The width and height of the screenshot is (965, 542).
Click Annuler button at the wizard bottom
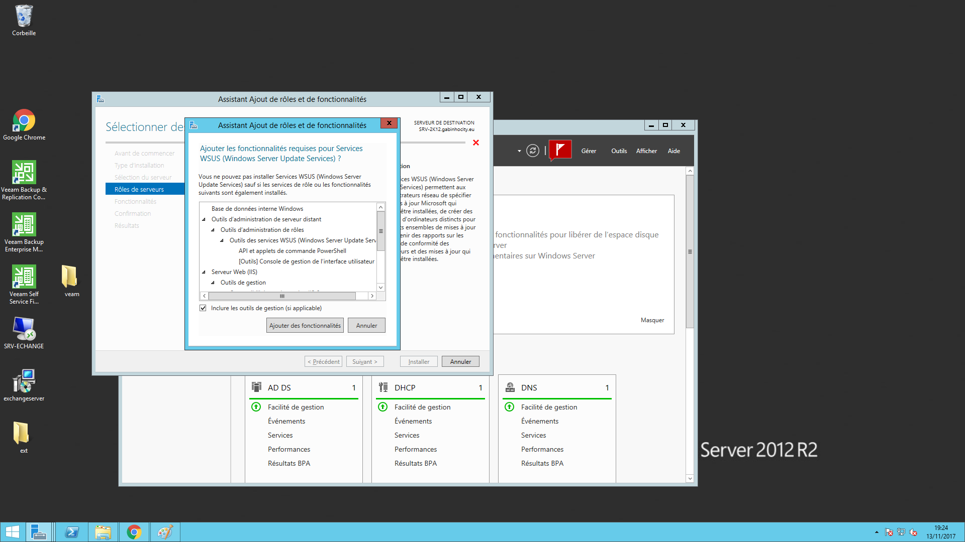(x=460, y=362)
